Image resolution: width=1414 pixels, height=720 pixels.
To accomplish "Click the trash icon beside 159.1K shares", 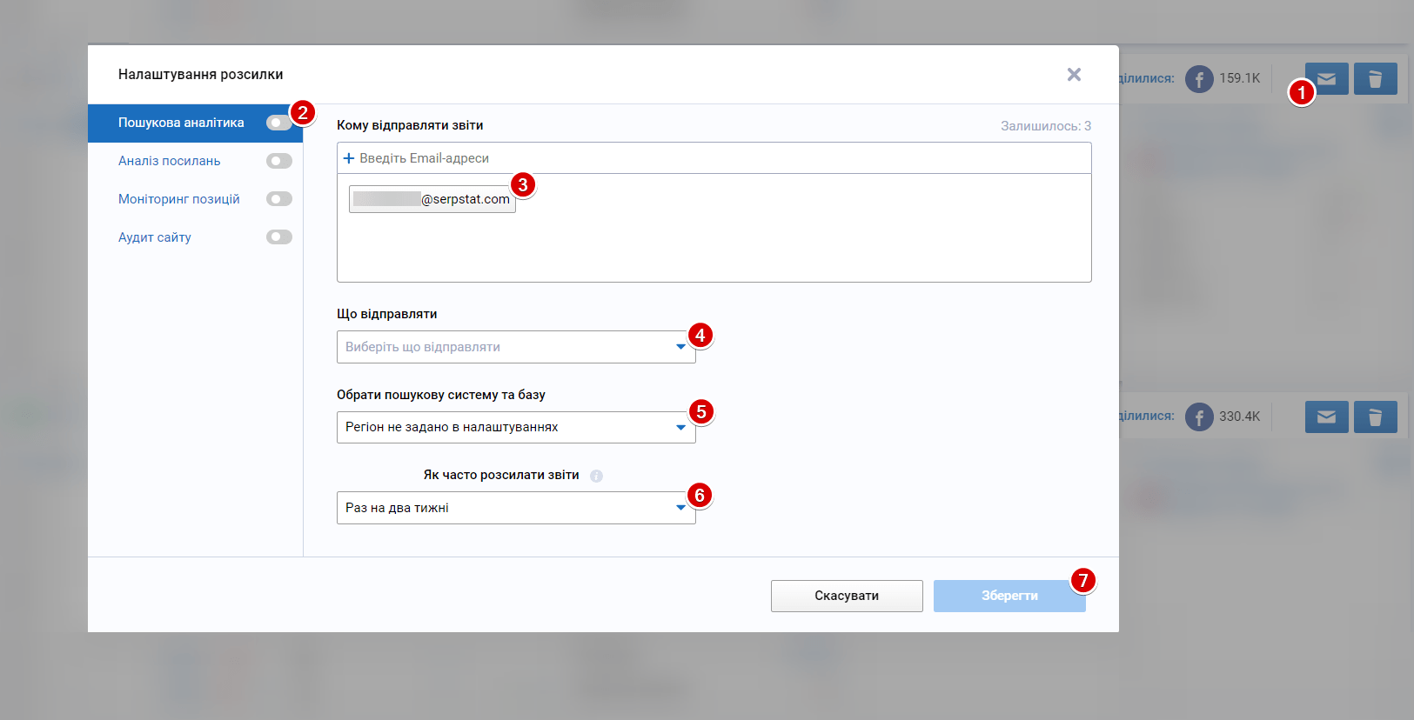I will click(x=1375, y=79).
